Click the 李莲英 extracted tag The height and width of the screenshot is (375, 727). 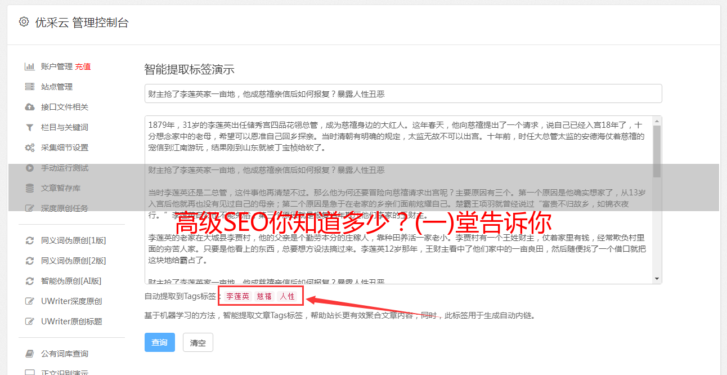238,296
